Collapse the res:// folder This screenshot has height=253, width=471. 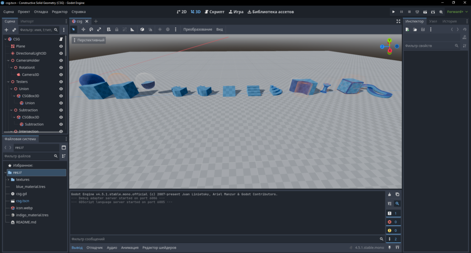[x=5, y=172]
